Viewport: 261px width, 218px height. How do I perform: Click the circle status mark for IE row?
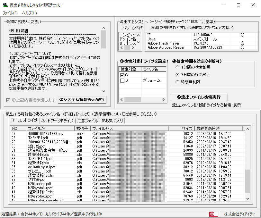[x=242, y=34]
